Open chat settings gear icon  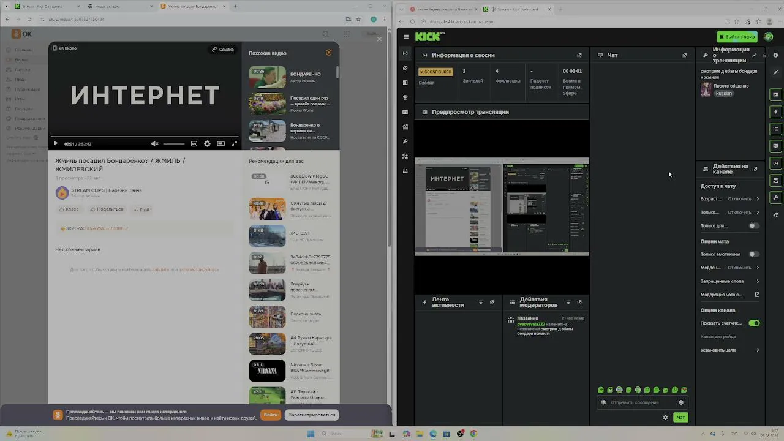click(x=665, y=417)
